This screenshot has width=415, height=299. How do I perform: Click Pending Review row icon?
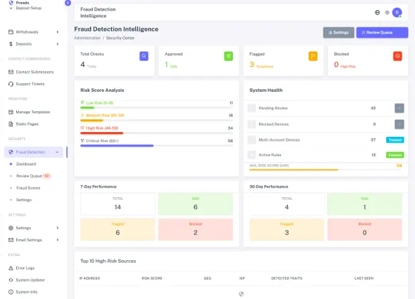point(252,108)
